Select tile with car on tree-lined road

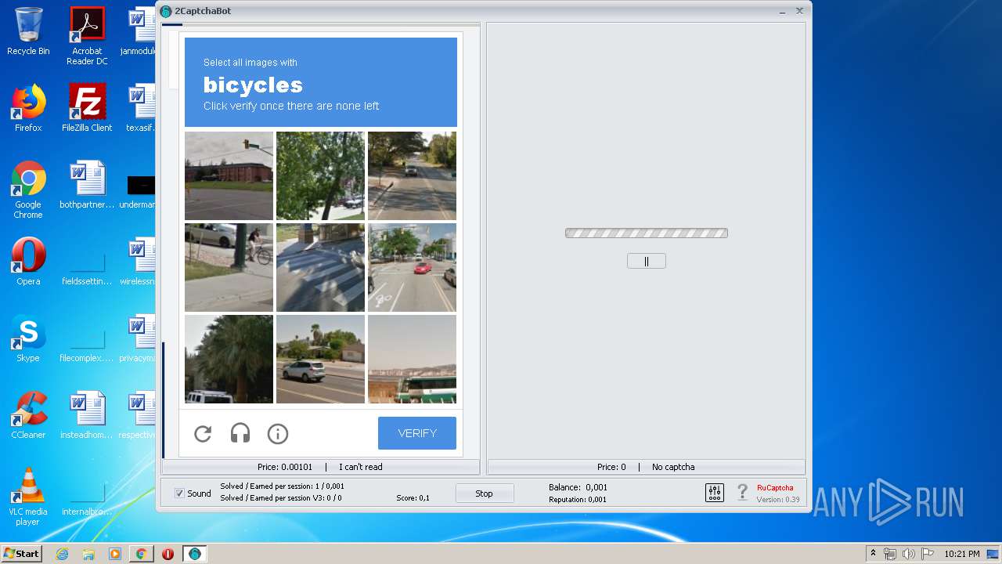(412, 175)
